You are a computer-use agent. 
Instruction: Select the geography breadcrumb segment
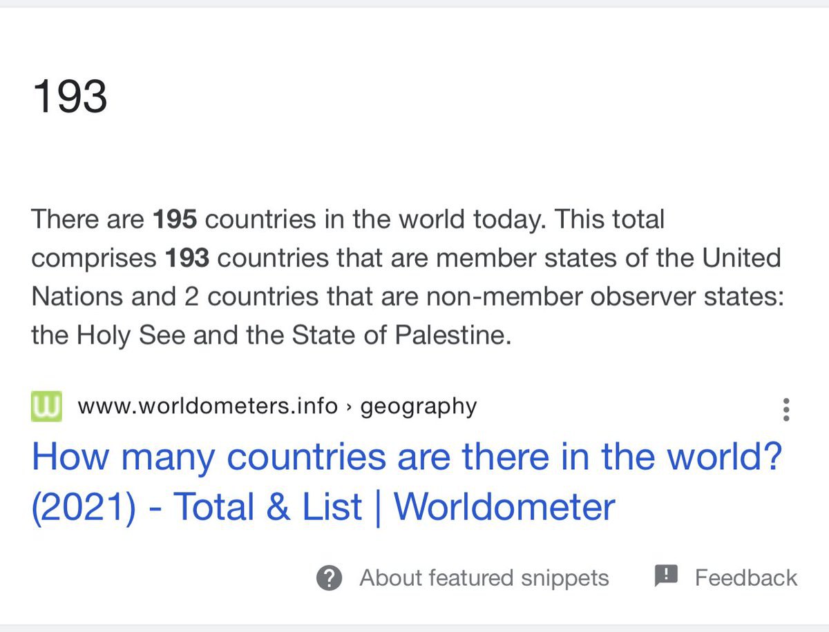click(x=419, y=406)
